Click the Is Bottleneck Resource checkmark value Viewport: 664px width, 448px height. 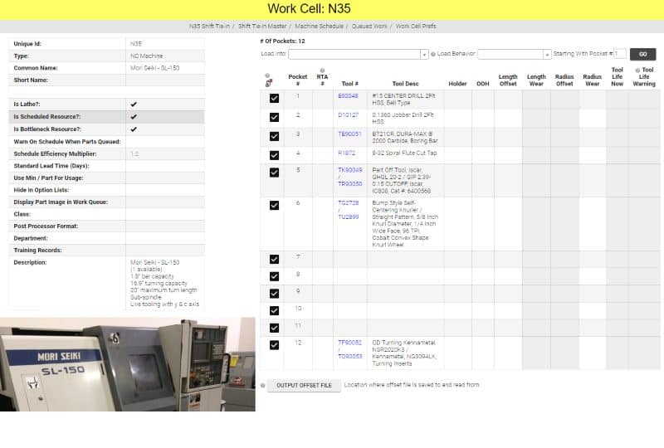point(134,129)
